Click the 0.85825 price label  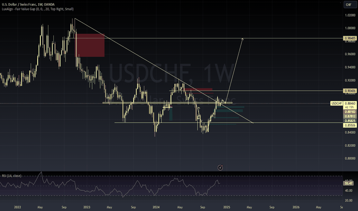[350, 121]
